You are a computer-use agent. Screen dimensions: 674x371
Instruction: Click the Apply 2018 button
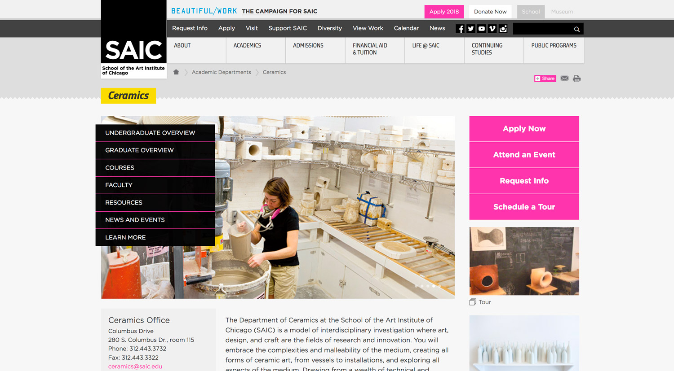pyautogui.click(x=444, y=12)
